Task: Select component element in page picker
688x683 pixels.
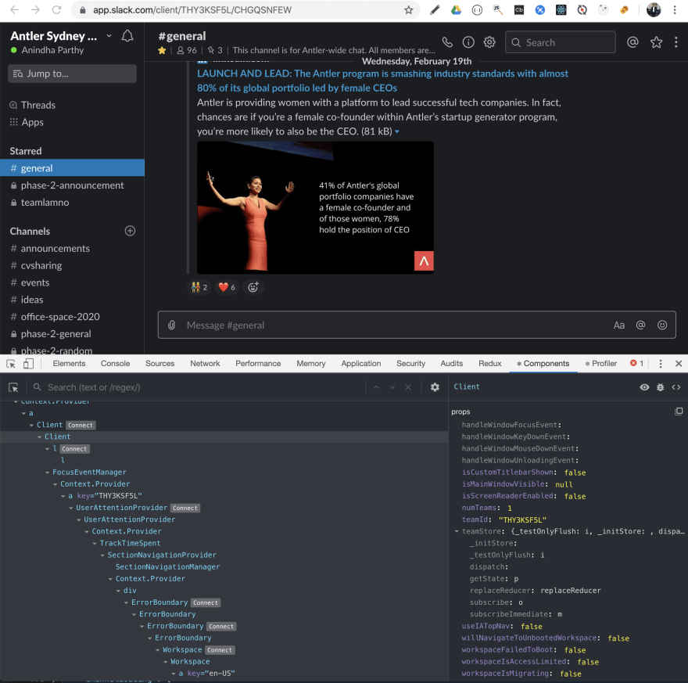Action: [x=13, y=387]
